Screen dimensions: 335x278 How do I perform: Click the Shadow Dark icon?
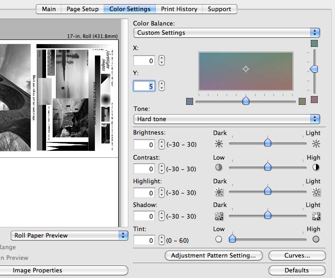point(219,216)
